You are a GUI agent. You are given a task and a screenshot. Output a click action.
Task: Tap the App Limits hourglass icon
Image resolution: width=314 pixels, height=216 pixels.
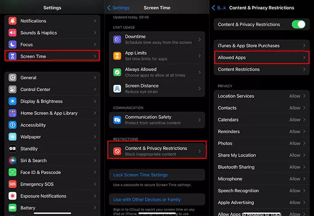(117, 56)
